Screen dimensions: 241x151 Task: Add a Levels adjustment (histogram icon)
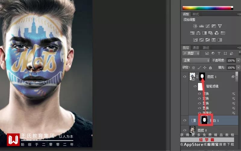click(201, 26)
